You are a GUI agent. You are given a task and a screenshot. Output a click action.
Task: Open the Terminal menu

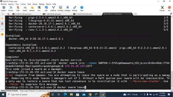click(4, 4)
